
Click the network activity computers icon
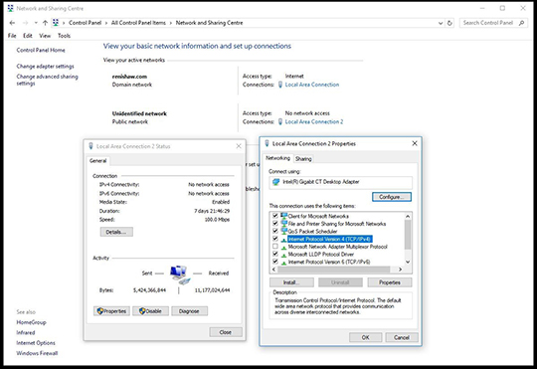(x=180, y=275)
